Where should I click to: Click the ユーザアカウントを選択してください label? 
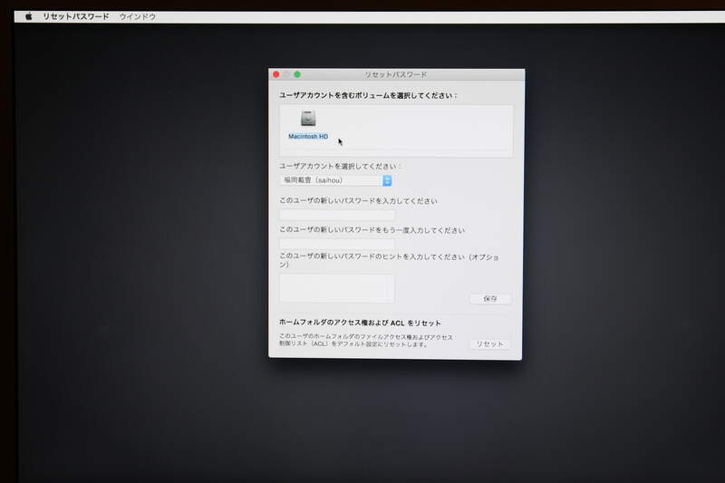tap(340, 167)
